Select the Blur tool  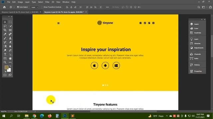pyautogui.click(x=10, y=46)
